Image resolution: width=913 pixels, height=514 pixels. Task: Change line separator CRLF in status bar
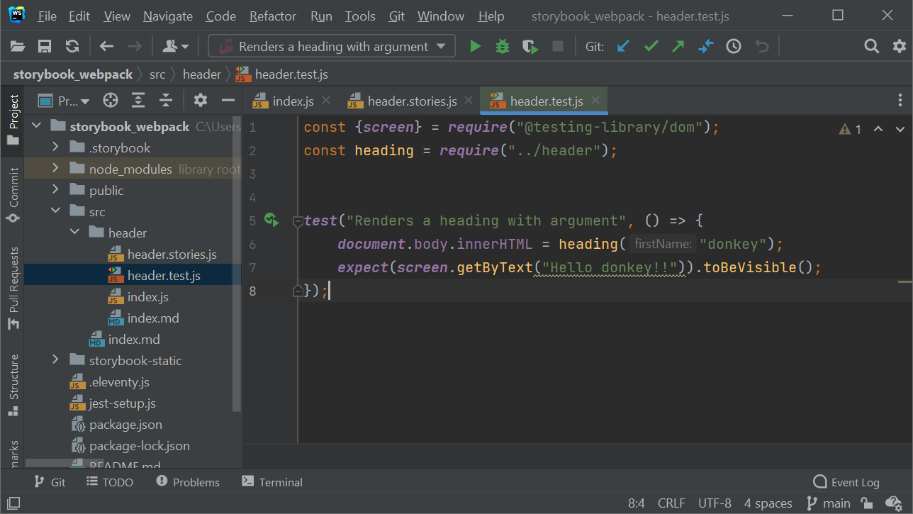pos(671,503)
